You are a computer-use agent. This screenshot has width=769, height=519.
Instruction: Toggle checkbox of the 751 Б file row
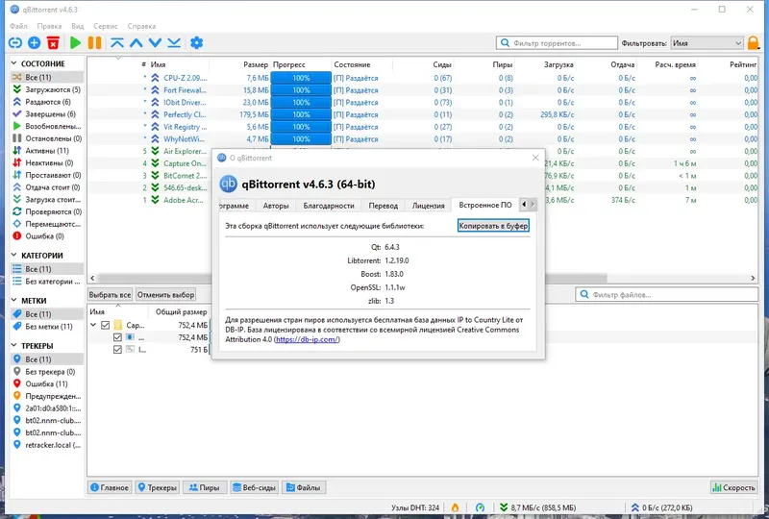coord(117,349)
